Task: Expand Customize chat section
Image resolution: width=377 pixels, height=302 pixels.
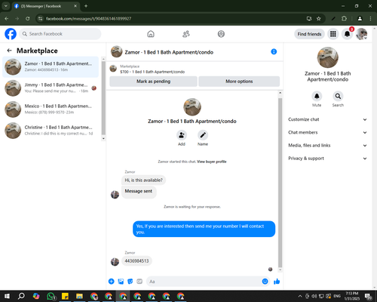Action: tap(327, 119)
